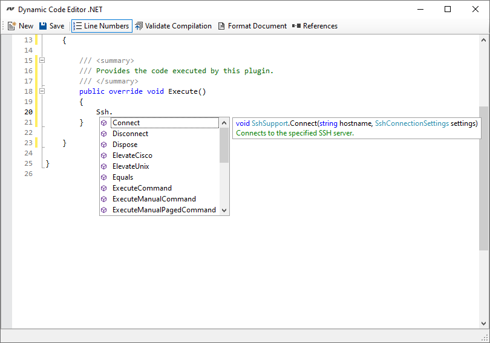The height and width of the screenshot is (343, 490).
Task: Collapse the Execute method fold at line 18
Action: [x=42, y=91]
